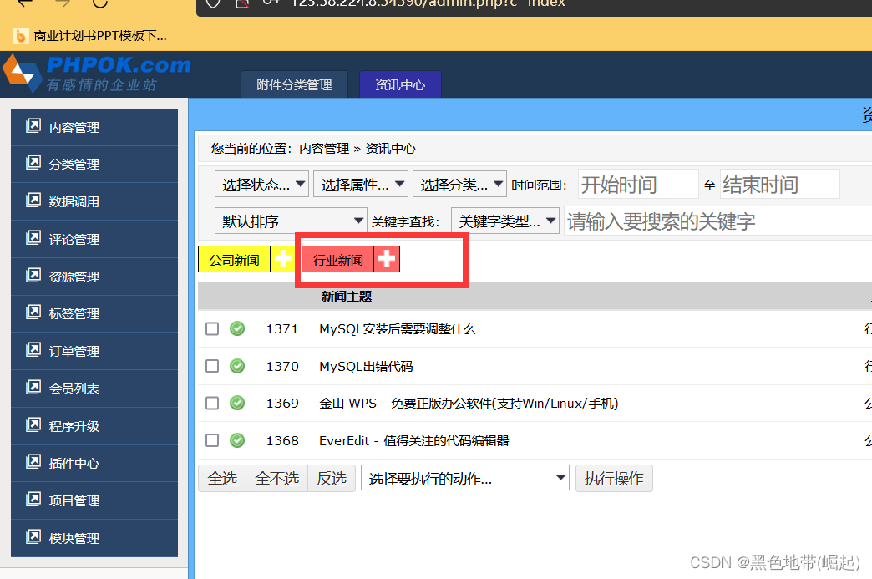Select the checkbox for the EverEdit article
This screenshot has width=872, height=579.
point(211,440)
